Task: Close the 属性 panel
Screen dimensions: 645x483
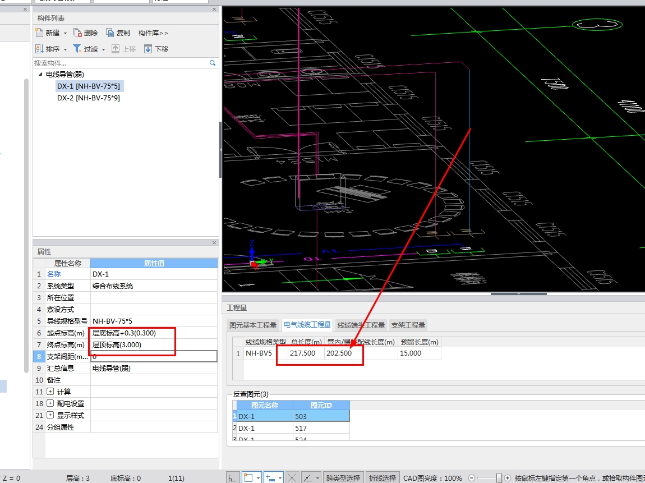Action: click(214, 243)
